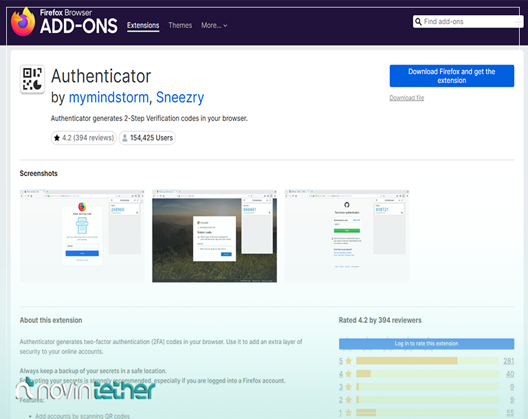Click the star icon in rating badge
The height and width of the screenshot is (419, 528).
[x=57, y=138]
